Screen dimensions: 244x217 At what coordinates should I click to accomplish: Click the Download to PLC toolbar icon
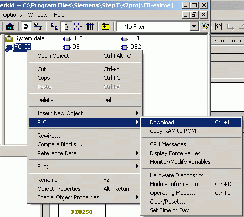tap(10, 27)
